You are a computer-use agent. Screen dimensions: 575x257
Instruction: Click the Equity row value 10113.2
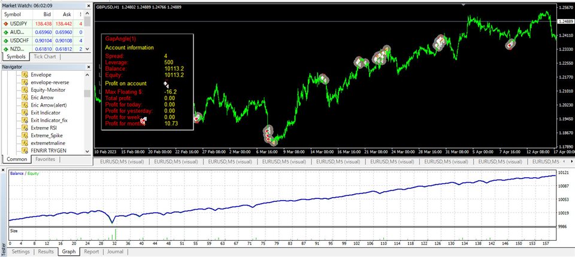tap(174, 75)
